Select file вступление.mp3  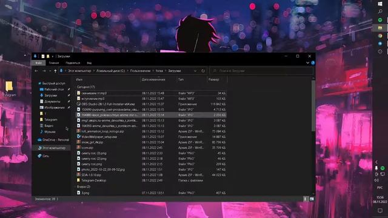click(x=93, y=99)
